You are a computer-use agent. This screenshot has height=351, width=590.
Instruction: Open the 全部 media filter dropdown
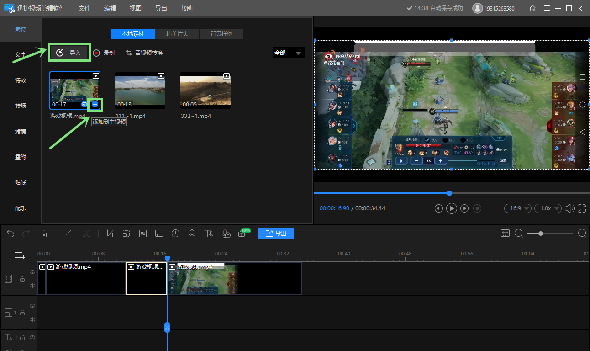pyautogui.click(x=289, y=53)
